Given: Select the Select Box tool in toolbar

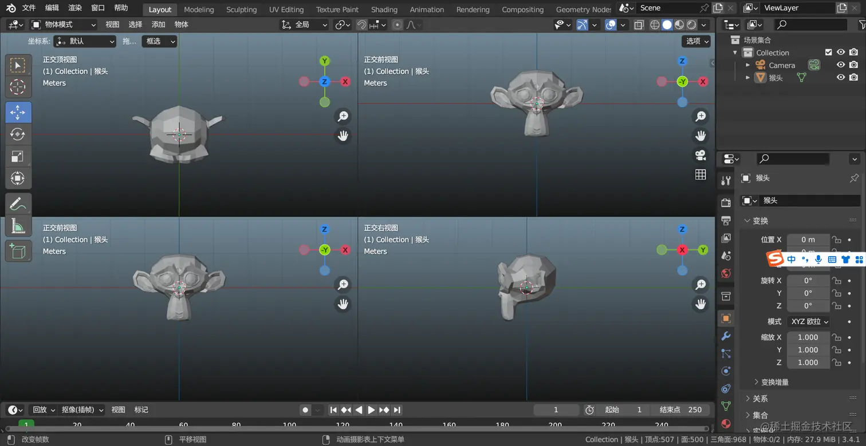Looking at the screenshot, I should click(x=18, y=65).
